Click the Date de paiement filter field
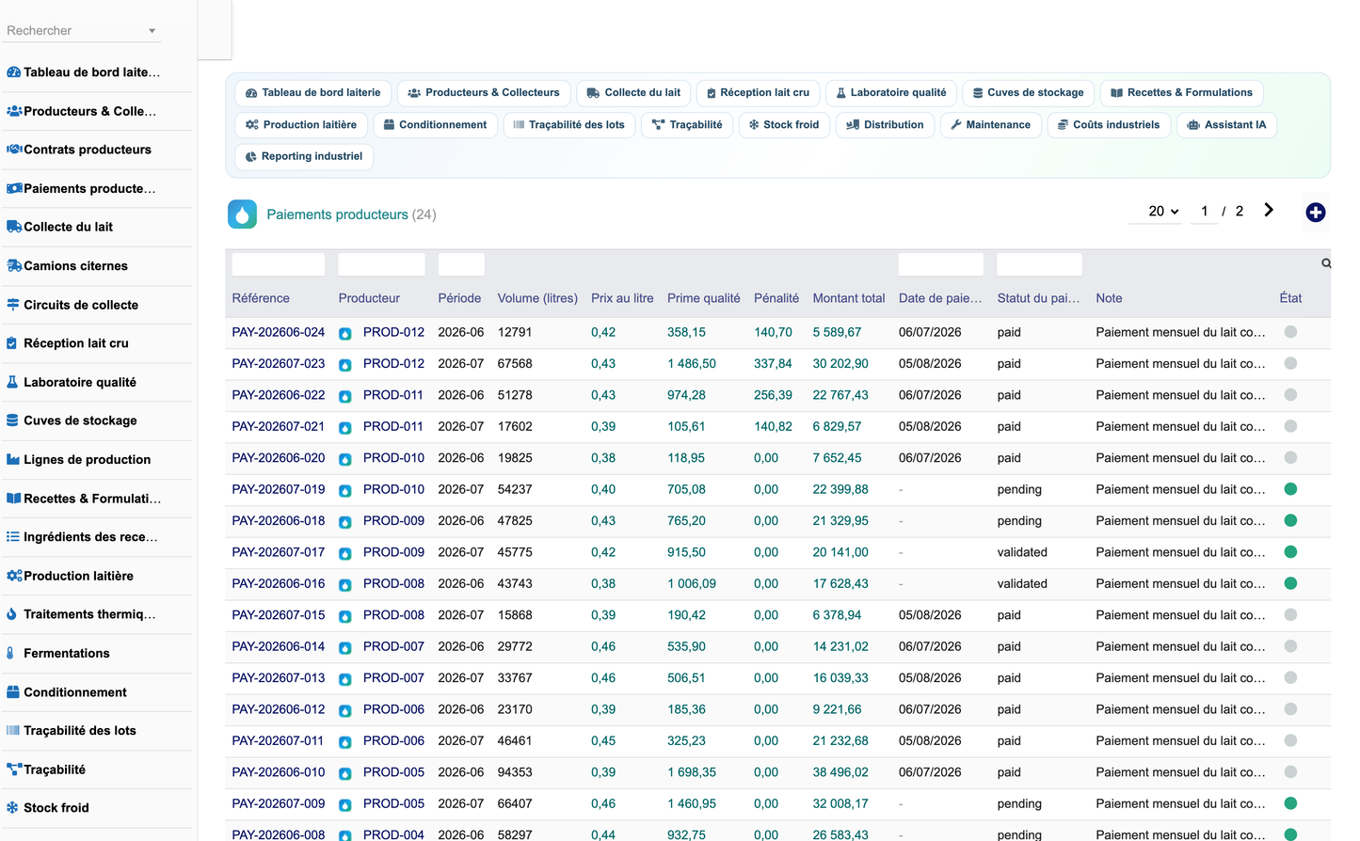Image resolution: width=1360 pixels, height=841 pixels. coord(940,264)
